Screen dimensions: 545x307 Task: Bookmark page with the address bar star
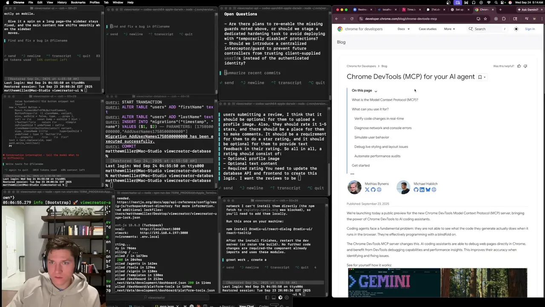pyautogui.click(x=485, y=19)
